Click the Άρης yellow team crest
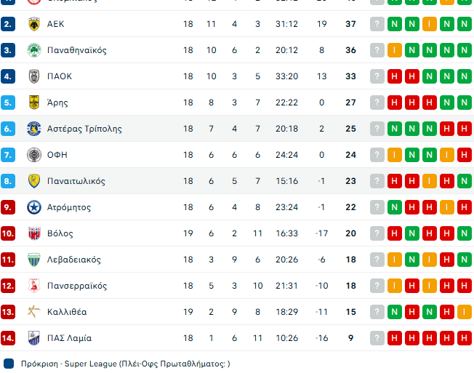Screen dimensions: 474x373 [33, 103]
